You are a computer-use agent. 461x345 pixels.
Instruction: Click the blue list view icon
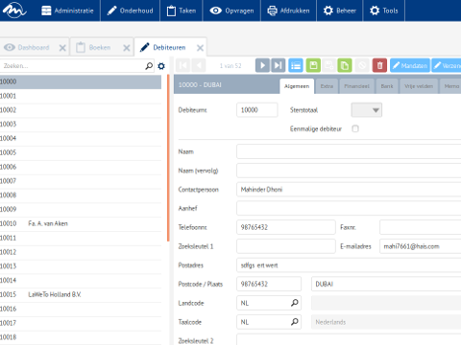[x=296, y=65]
